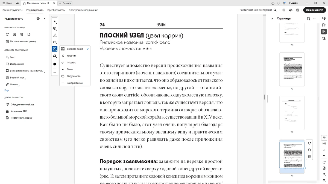Screen dimensions: 328x184
Task: Open the signature pen tool in quick toolbar
Action: pos(55,56)
